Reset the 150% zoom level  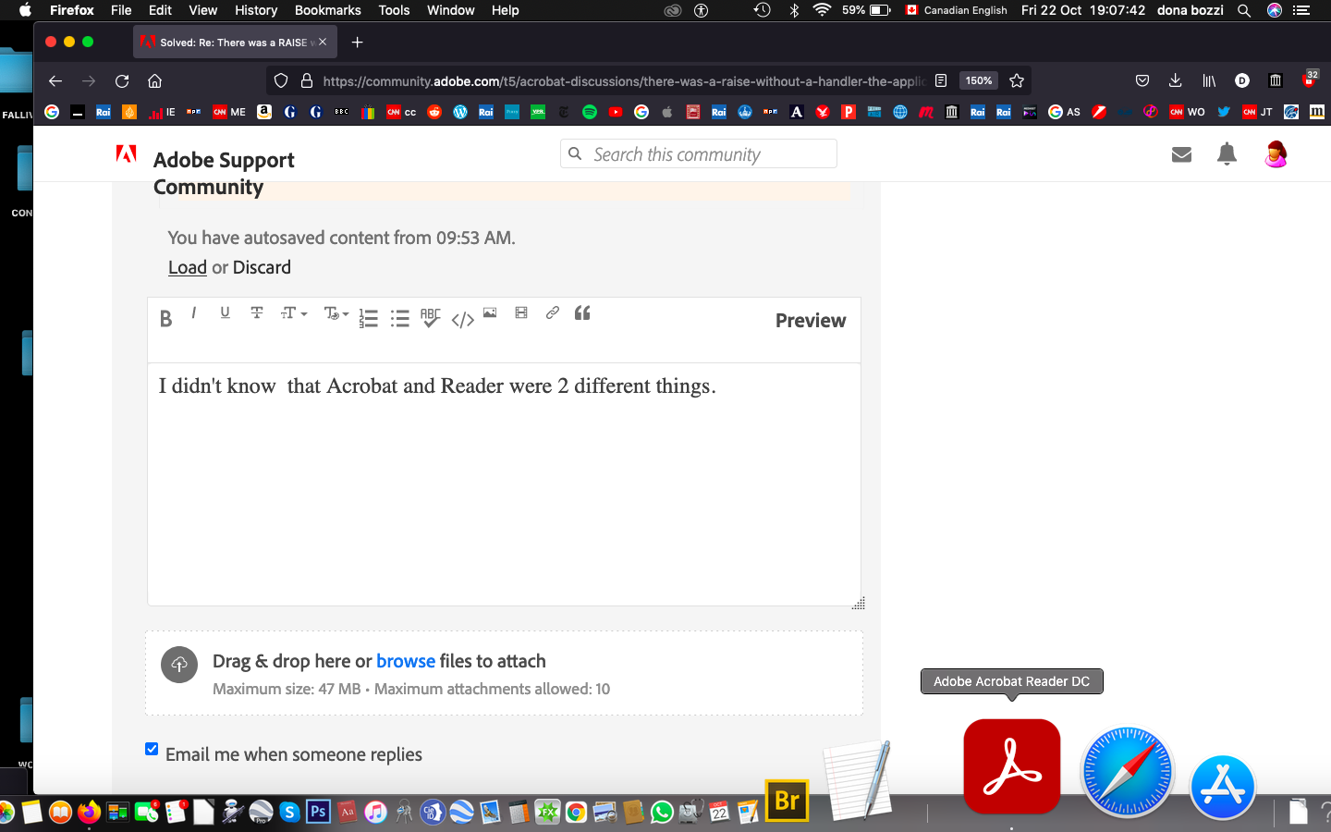[979, 80]
